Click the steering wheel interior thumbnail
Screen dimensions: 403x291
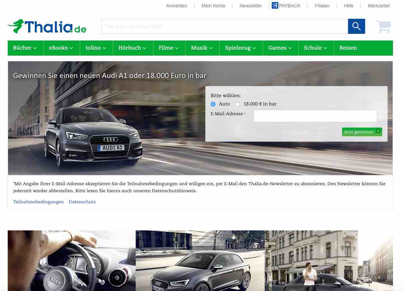(x=72, y=261)
